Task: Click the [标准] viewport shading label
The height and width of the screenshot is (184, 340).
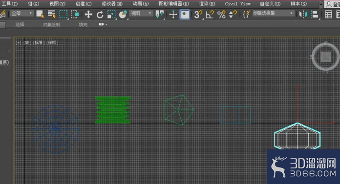Action: pos(39,42)
